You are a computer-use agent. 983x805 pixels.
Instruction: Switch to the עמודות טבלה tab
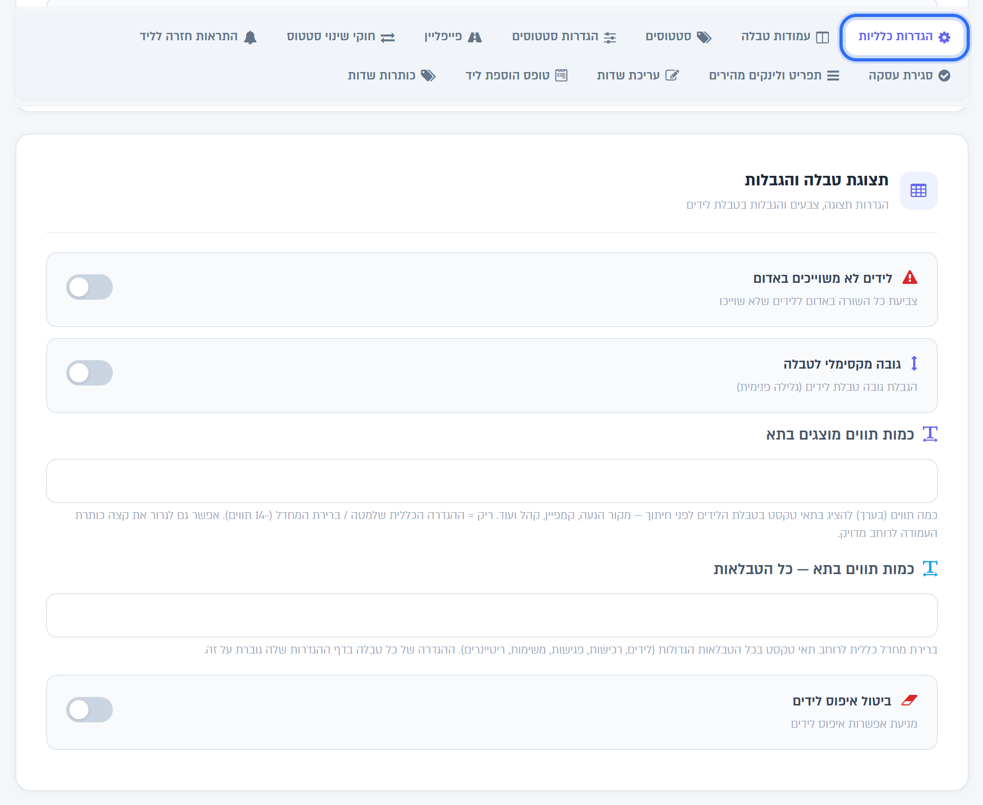[785, 37]
